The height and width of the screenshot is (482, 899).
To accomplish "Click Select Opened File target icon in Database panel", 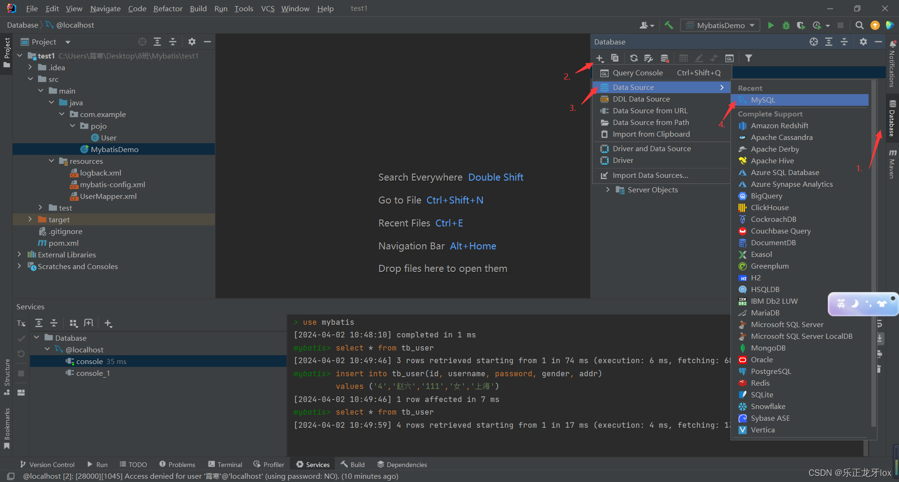I will pos(814,42).
